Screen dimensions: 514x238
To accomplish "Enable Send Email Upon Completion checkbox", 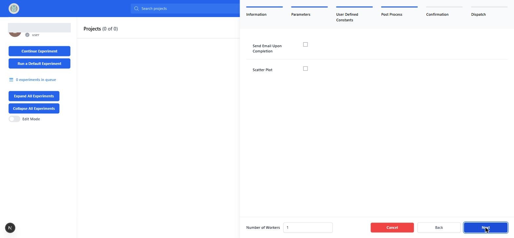I will point(306,45).
